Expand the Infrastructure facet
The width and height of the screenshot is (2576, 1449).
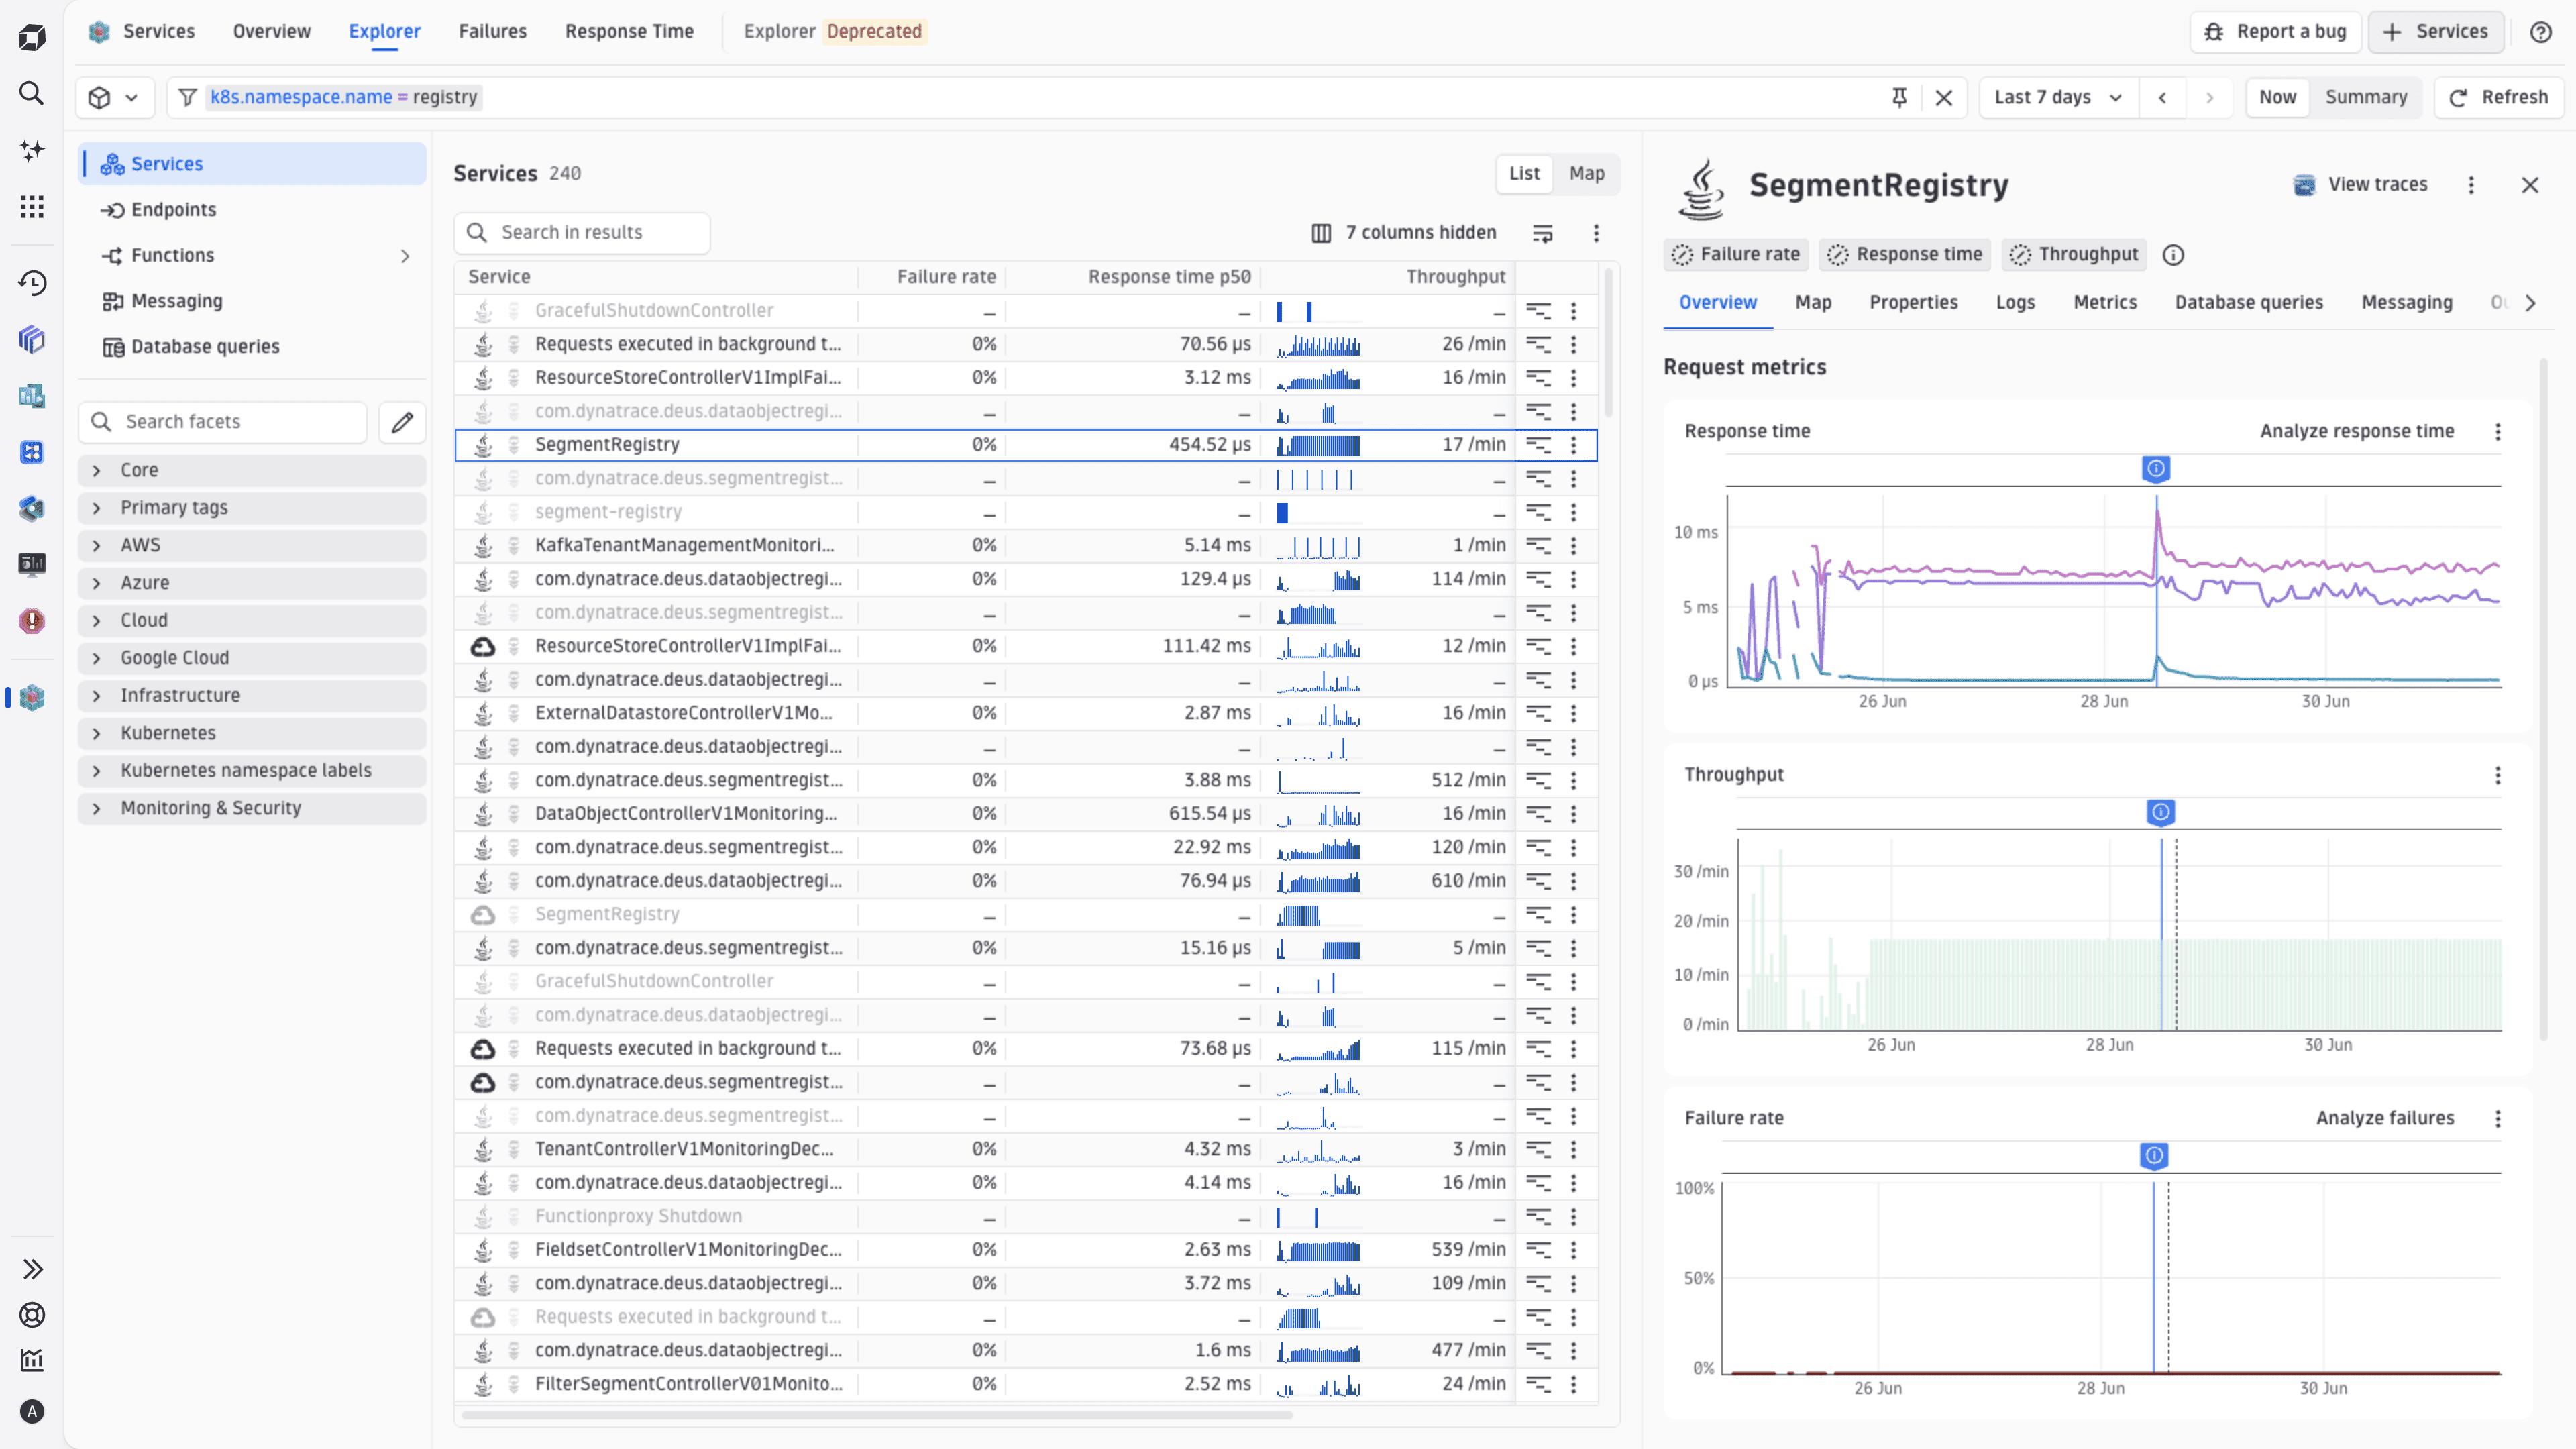pyautogui.click(x=252, y=696)
